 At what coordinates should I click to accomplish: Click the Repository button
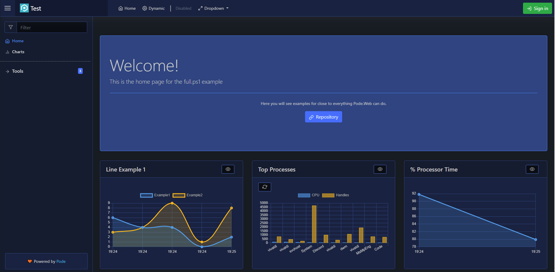tap(323, 117)
